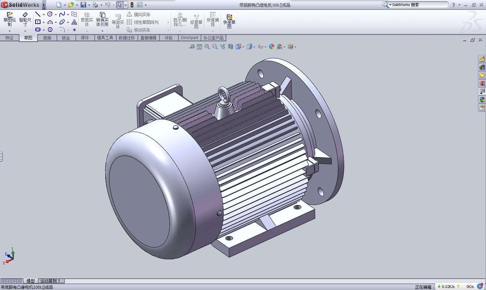Switch to the DimXpert tab
Viewport: 486px width, 290px height.
tap(190, 38)
